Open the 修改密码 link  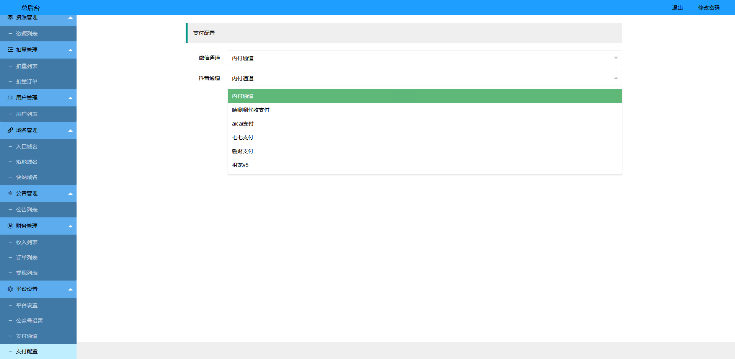click(709, 8)
